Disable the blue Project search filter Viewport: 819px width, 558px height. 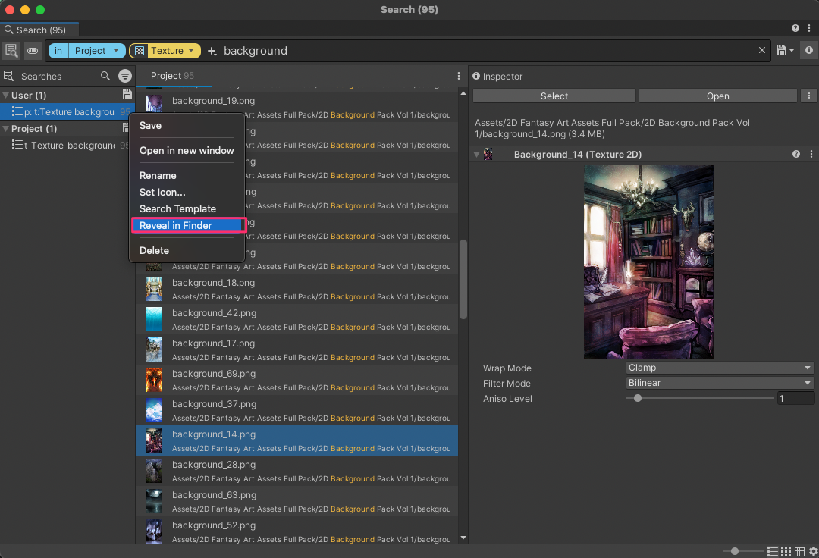(86, 50)
